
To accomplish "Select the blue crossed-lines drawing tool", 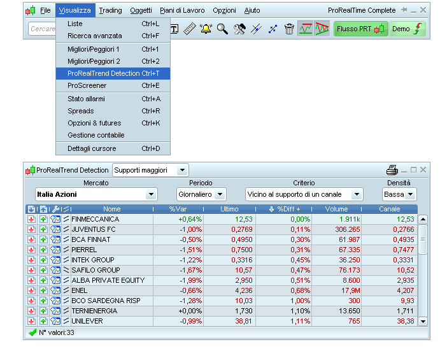I will point(256,29).
